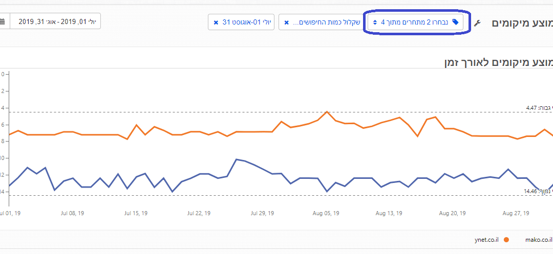This screenshot has height=254, width=553.
Task: Click the search volume weighted filter chip
Action: click(321, 22)
